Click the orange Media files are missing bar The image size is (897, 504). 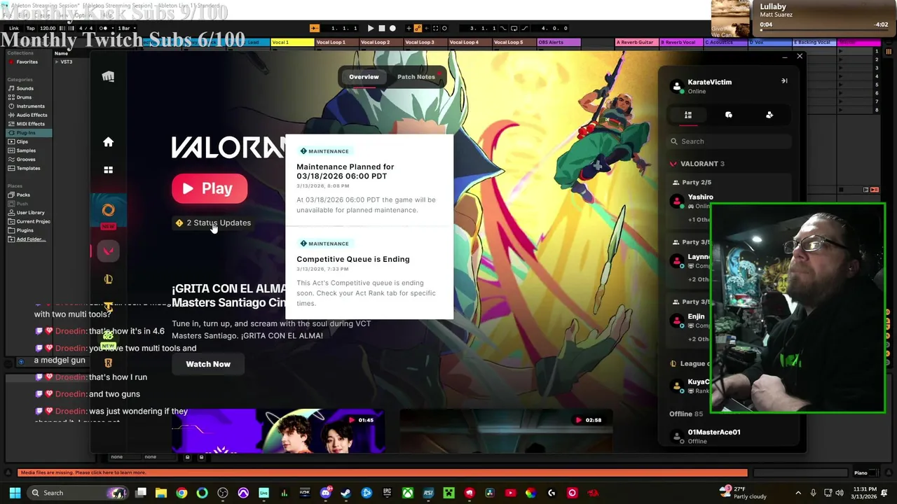click(383, 472)
